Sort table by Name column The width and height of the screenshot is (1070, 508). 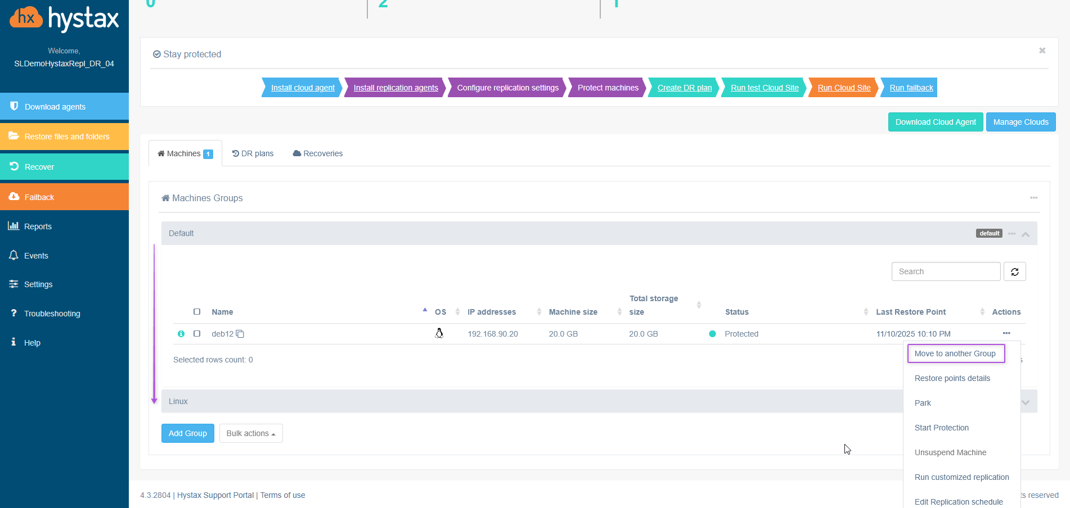click(223, 312)
